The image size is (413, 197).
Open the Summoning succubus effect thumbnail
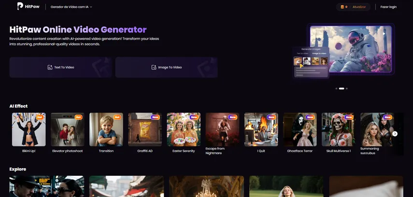click(377, 130)
